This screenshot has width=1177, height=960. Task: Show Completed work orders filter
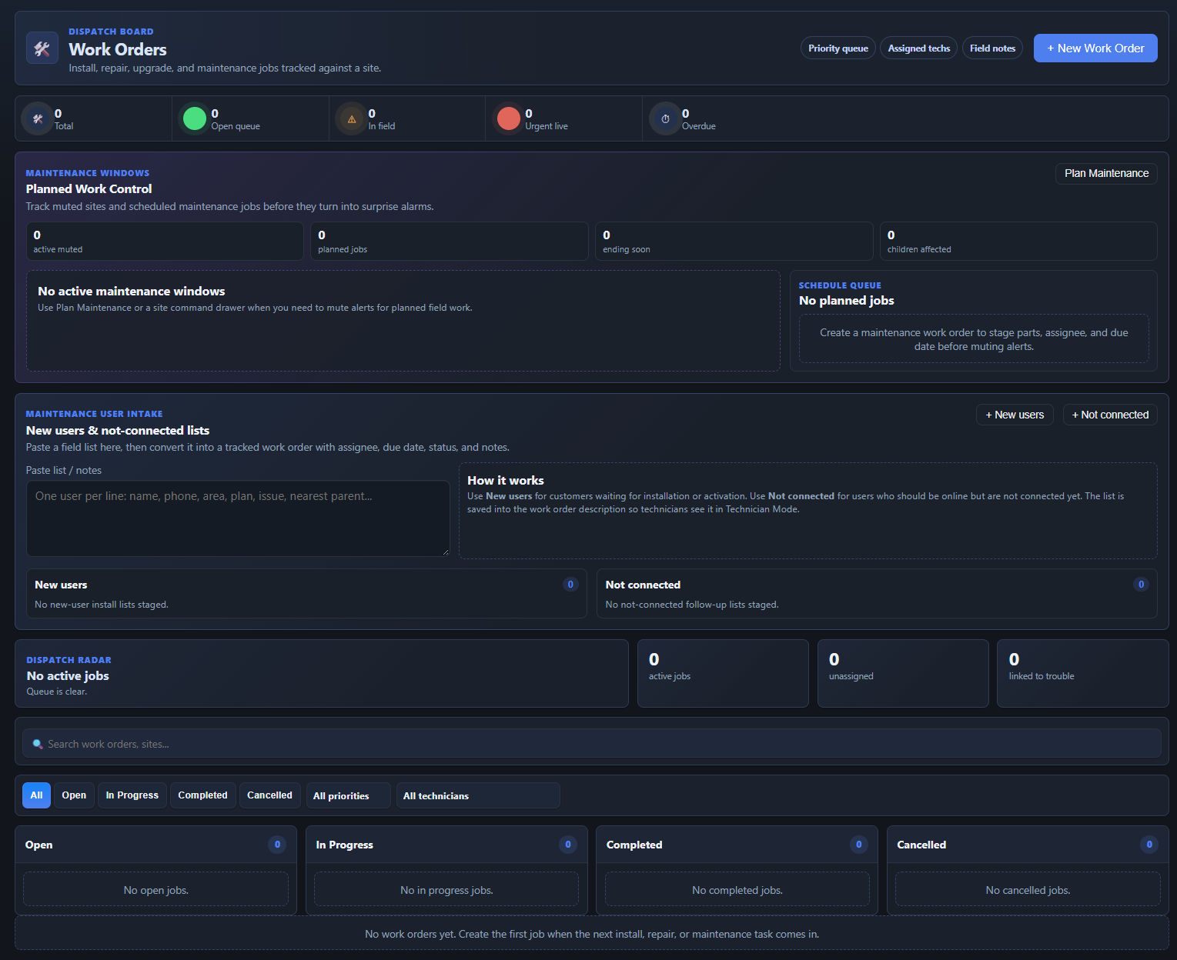point(202,795)
